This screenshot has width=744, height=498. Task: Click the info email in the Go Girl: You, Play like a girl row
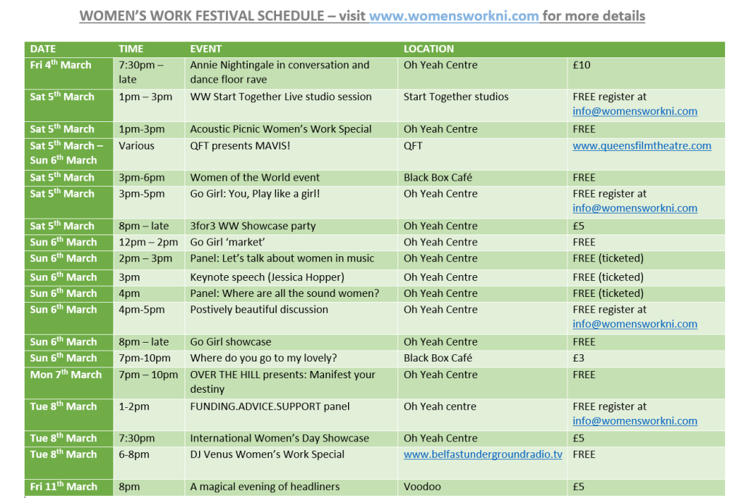[x=635, y=208]
